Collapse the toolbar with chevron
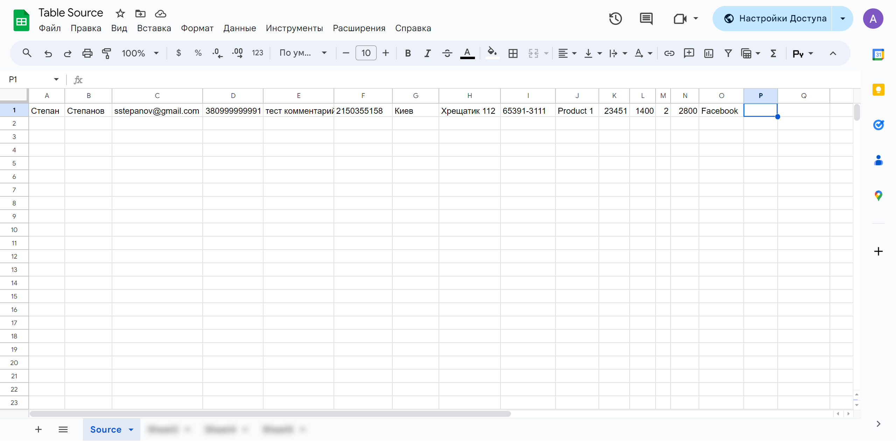The height and width of the screenshot is (441, 896). click(833, 53)
